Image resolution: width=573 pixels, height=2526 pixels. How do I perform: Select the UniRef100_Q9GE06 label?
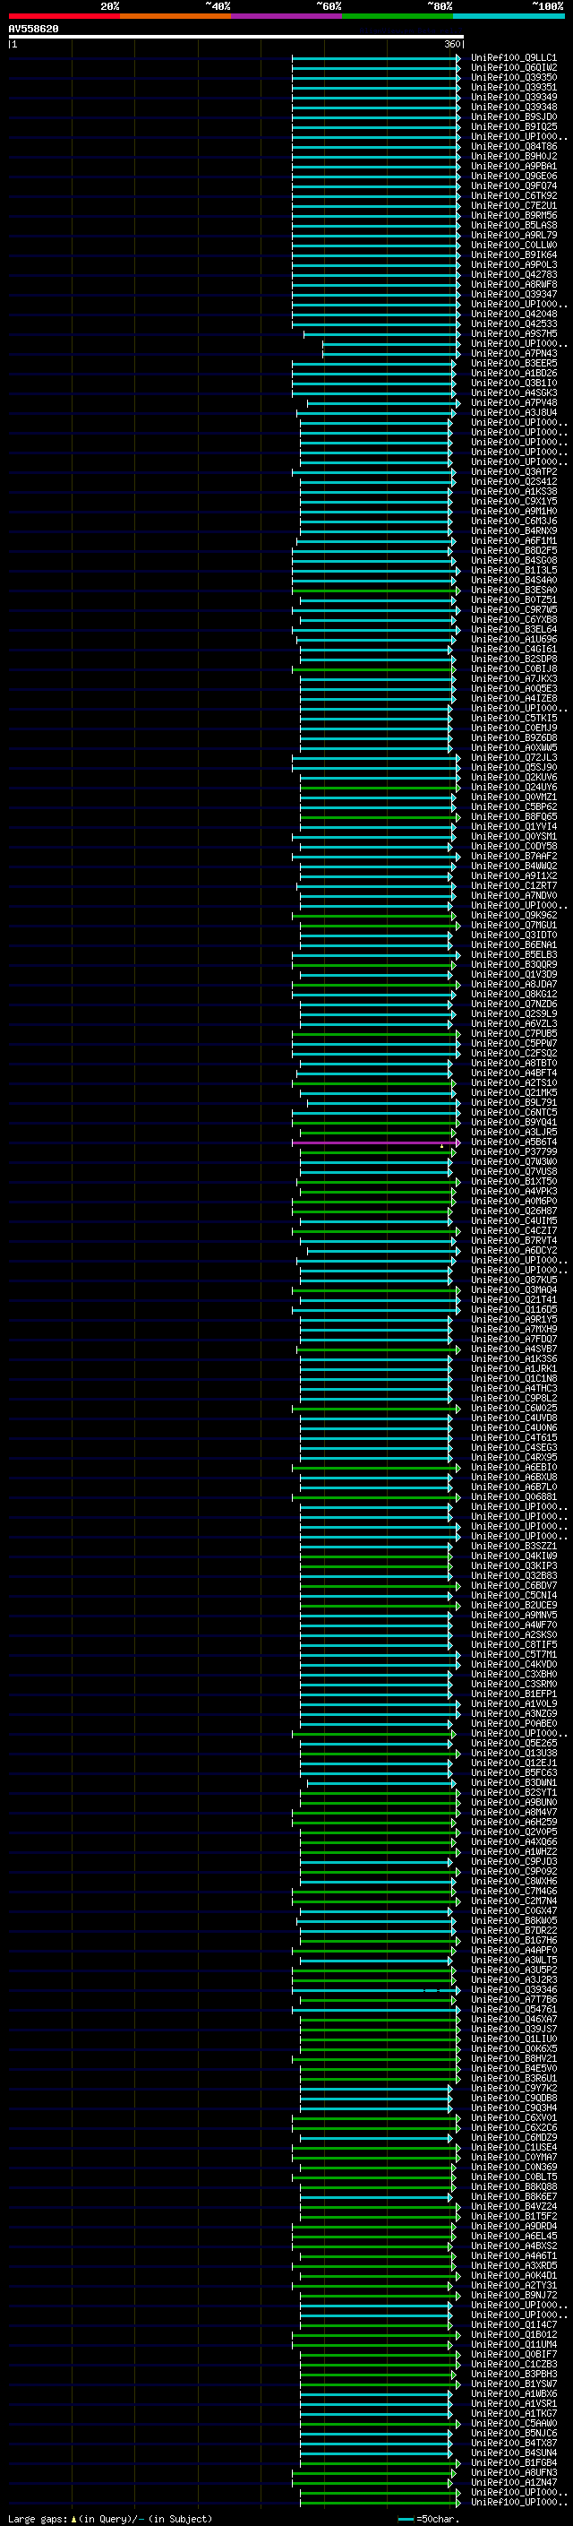(513, 177)
